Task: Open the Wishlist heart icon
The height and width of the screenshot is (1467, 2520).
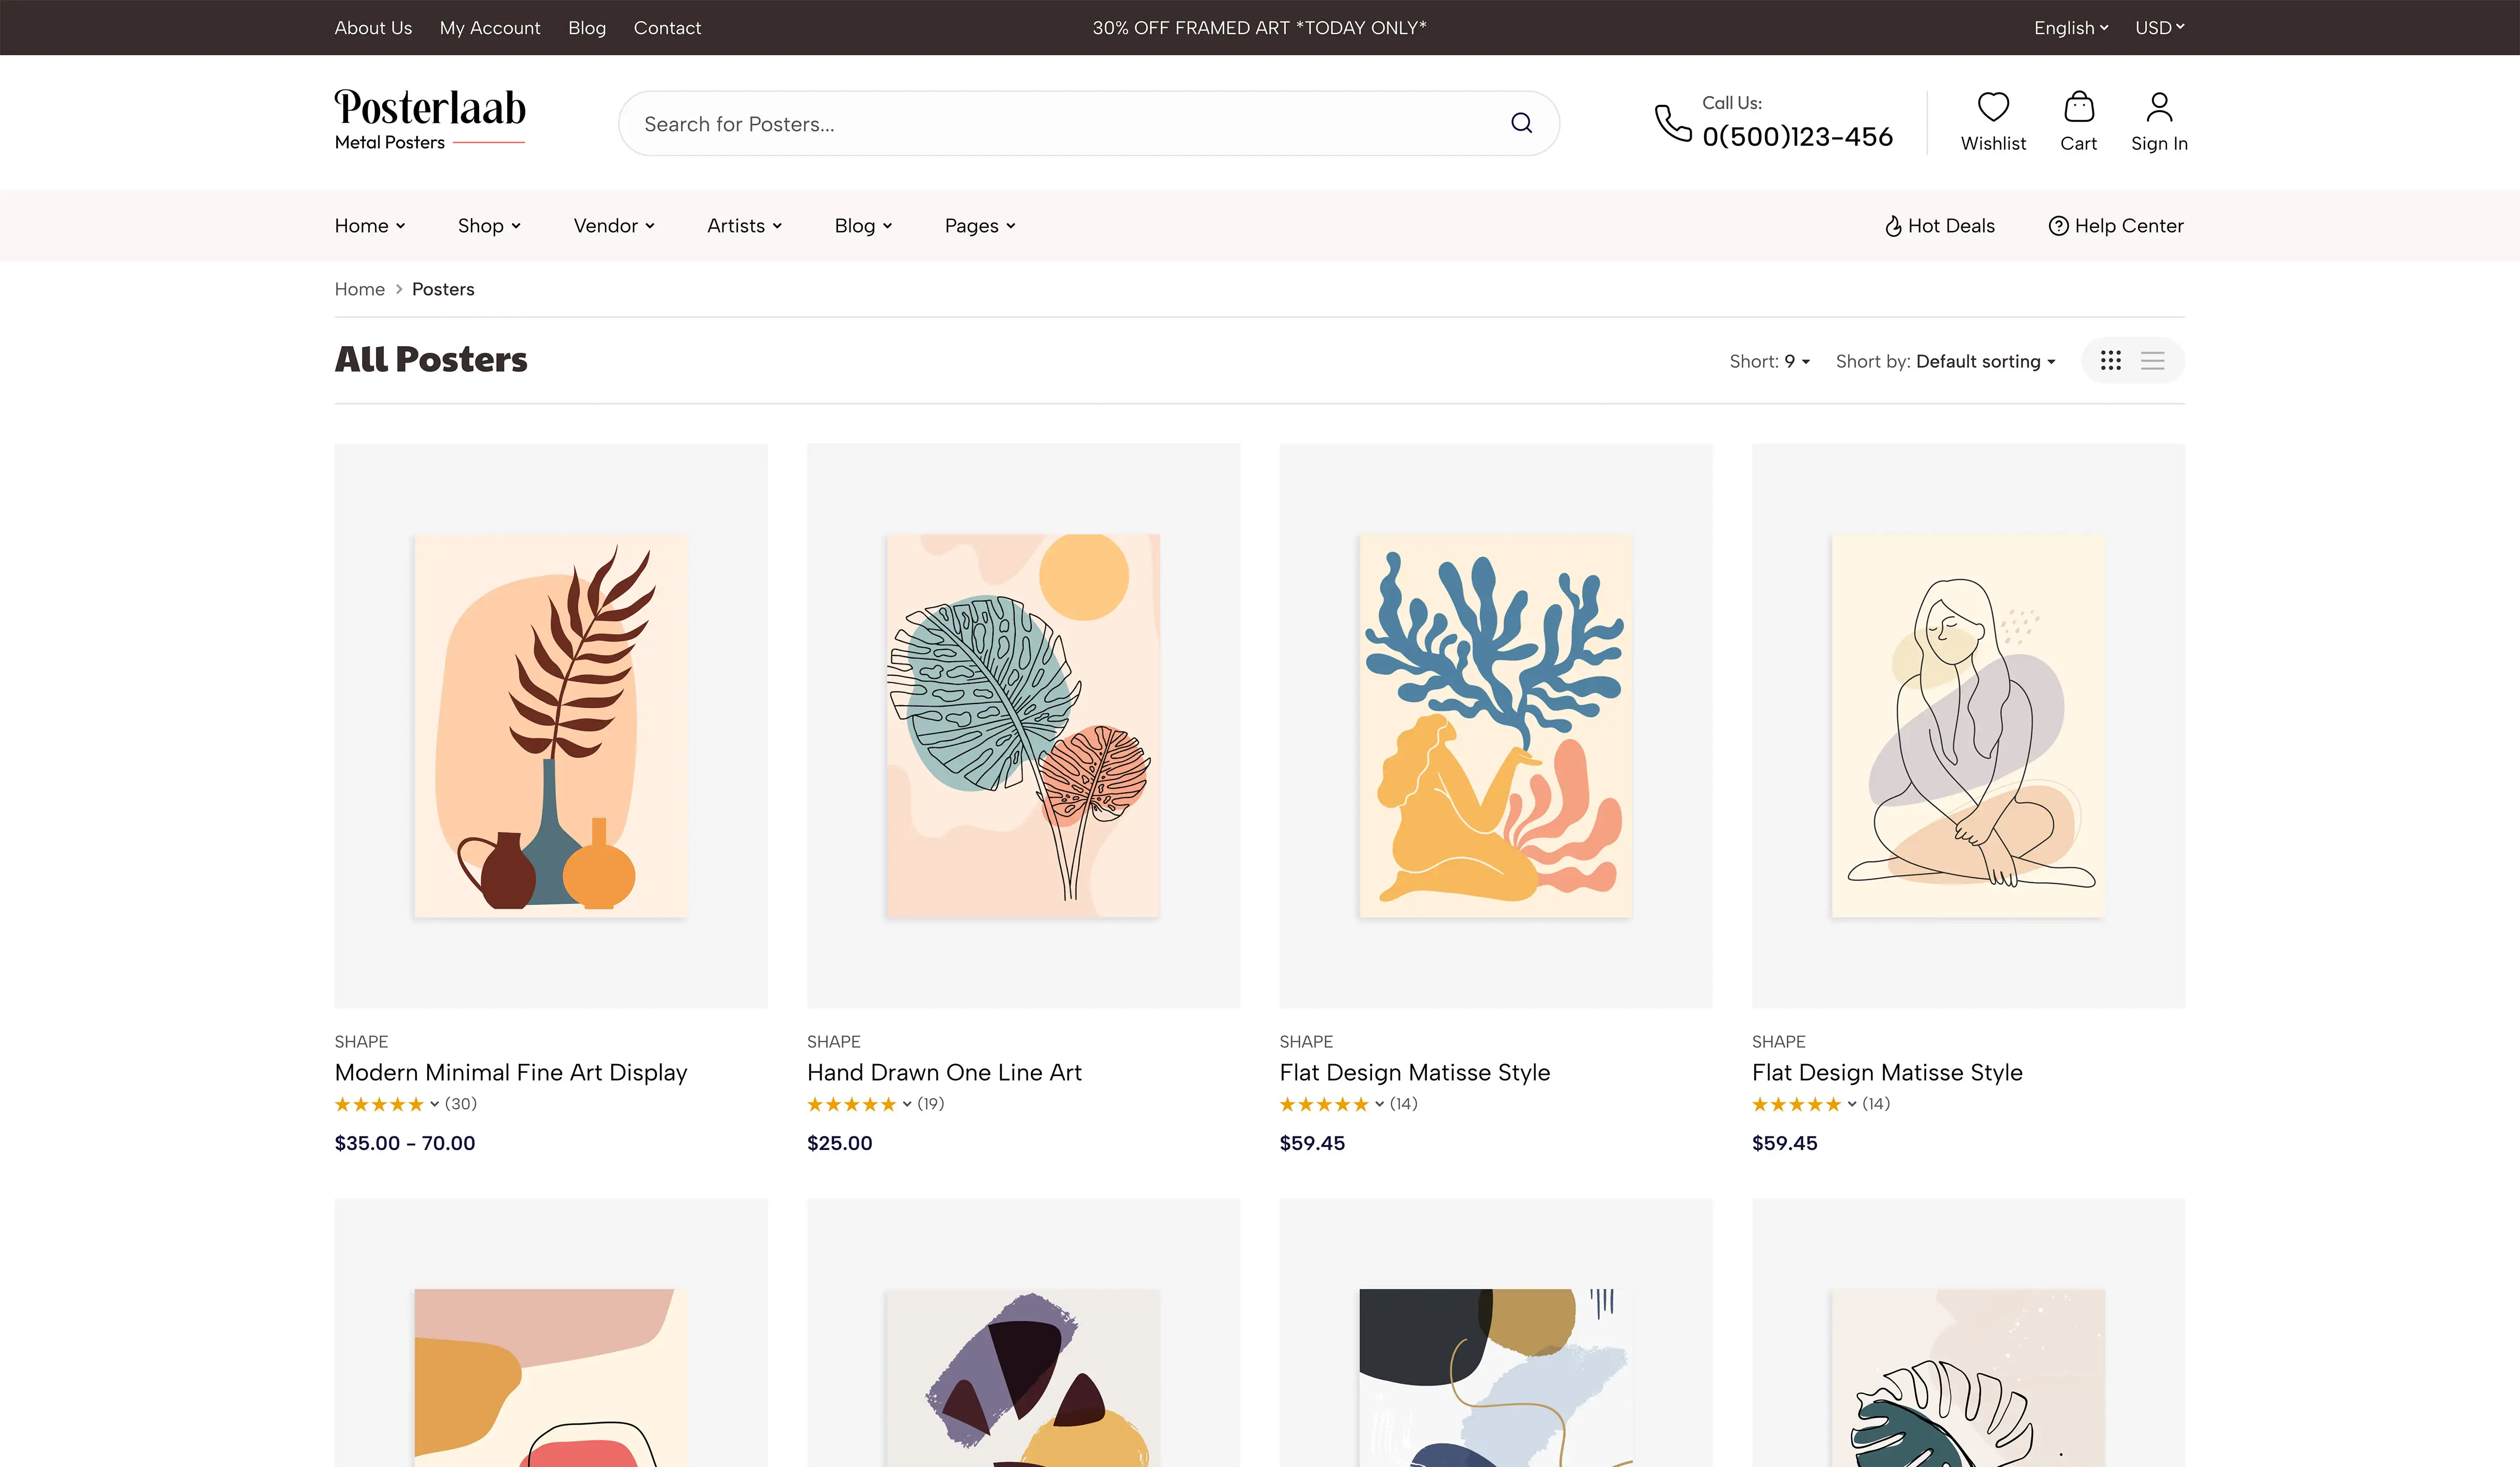Action: tap(1993, 107)
